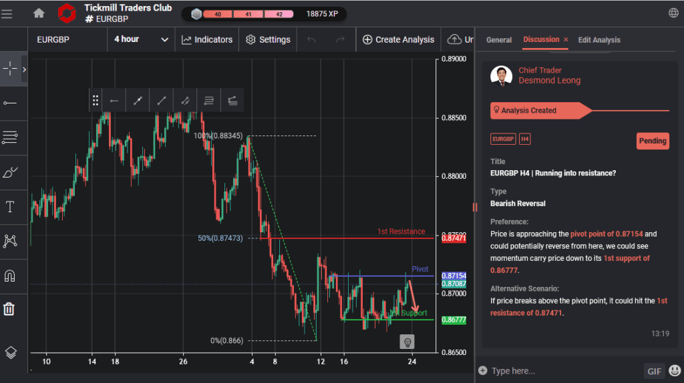Open the Indicators menu

207,39
